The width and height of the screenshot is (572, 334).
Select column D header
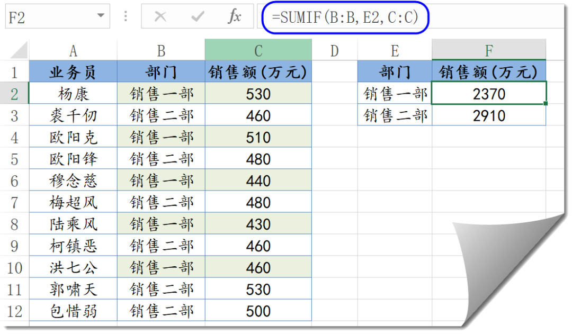(x=335, y=50)
